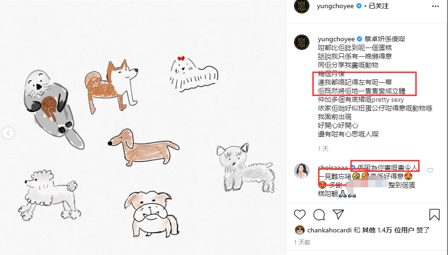This screenshot has height=255, width=448.
Task: View the 其他 1.4万 位用户 likes list
Action: click(x=388, y=230)
